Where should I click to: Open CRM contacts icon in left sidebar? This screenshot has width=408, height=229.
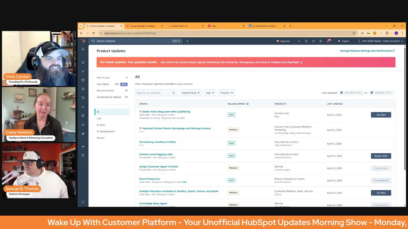coord(83,62)
